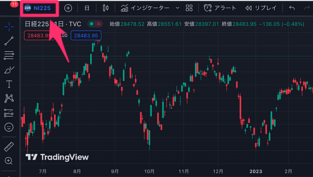313x177 pixels.
Task: Open the prediction and measurement tools
Action: (x=9, y=113)
